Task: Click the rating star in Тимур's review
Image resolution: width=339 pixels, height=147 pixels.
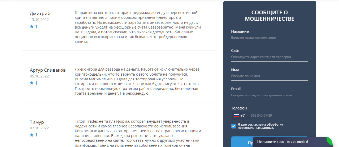Action: pyautogui.click(x=32, y=135)
